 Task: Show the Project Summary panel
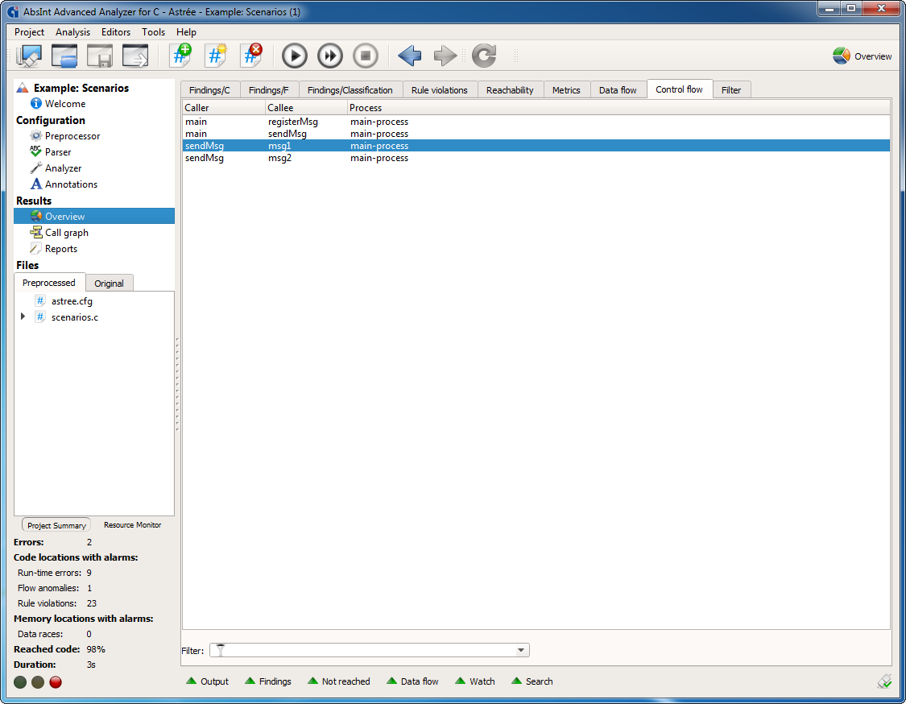pyautogui.click(x=56, y=525)
